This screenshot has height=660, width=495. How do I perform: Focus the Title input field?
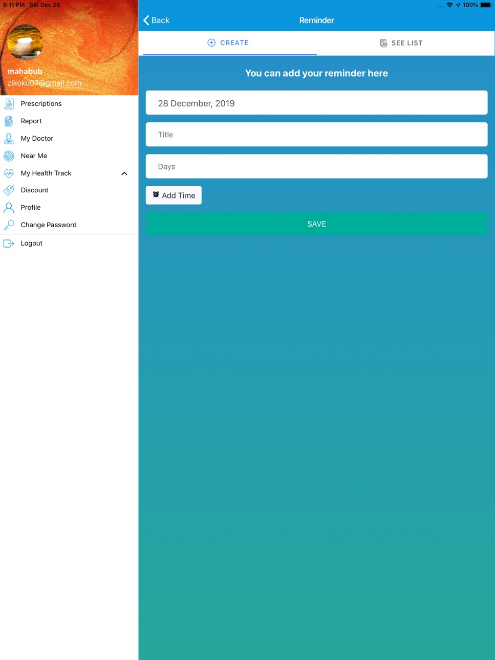[316, 135]
